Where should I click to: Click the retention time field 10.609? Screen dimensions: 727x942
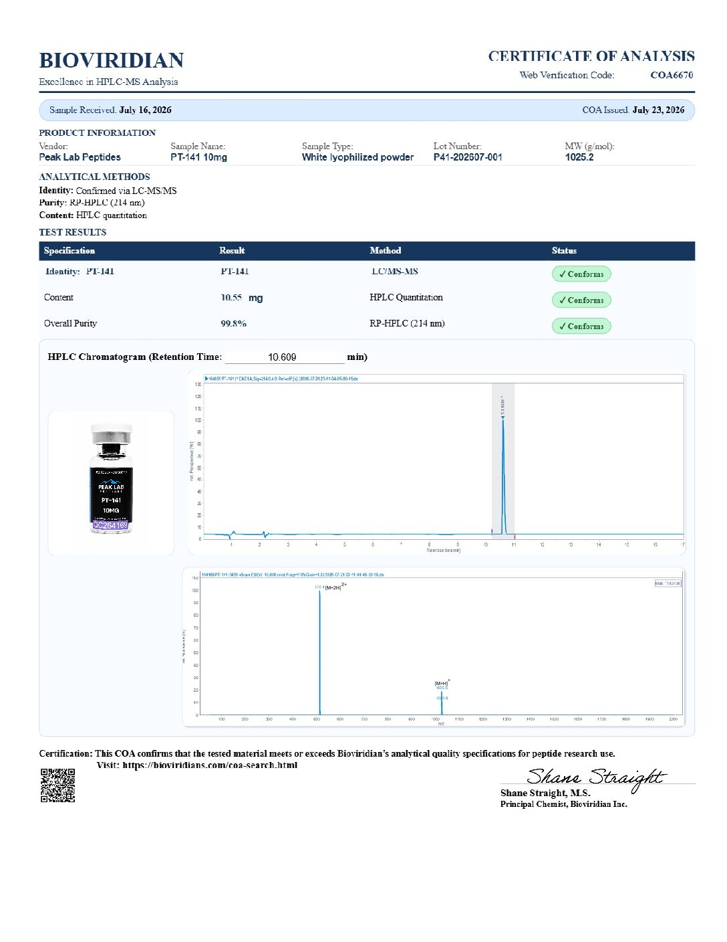pos(284,357)
